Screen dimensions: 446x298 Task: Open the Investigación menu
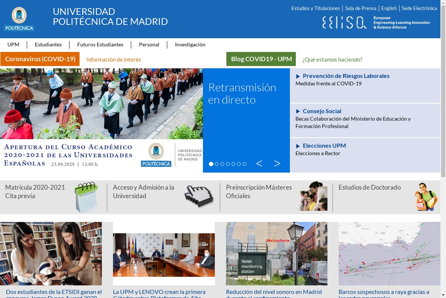(x=190, y=45)
